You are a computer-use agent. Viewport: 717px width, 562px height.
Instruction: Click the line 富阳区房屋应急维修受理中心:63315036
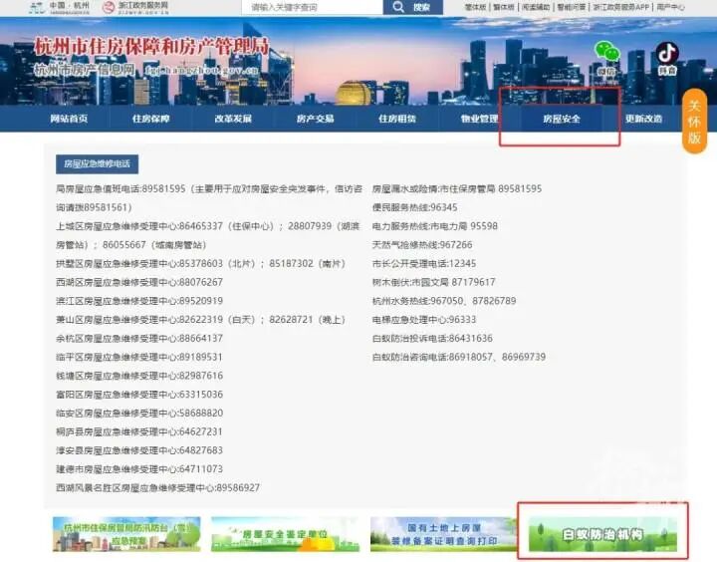(x=139, y=395)
